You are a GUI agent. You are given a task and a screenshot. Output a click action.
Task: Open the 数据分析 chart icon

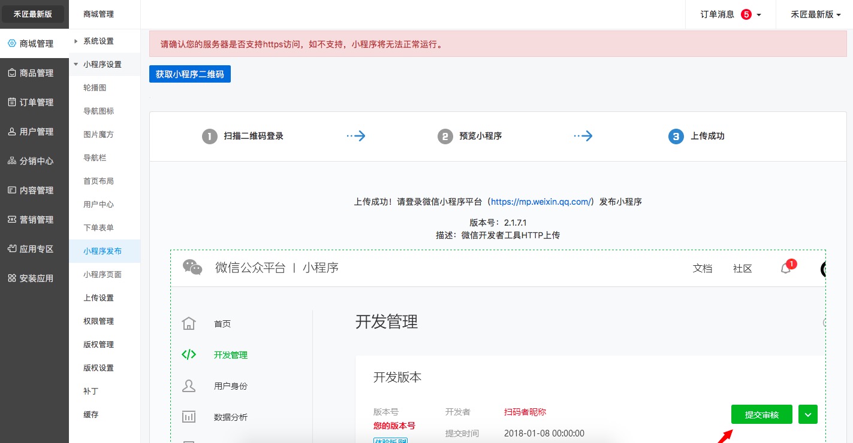coord(189,417)
